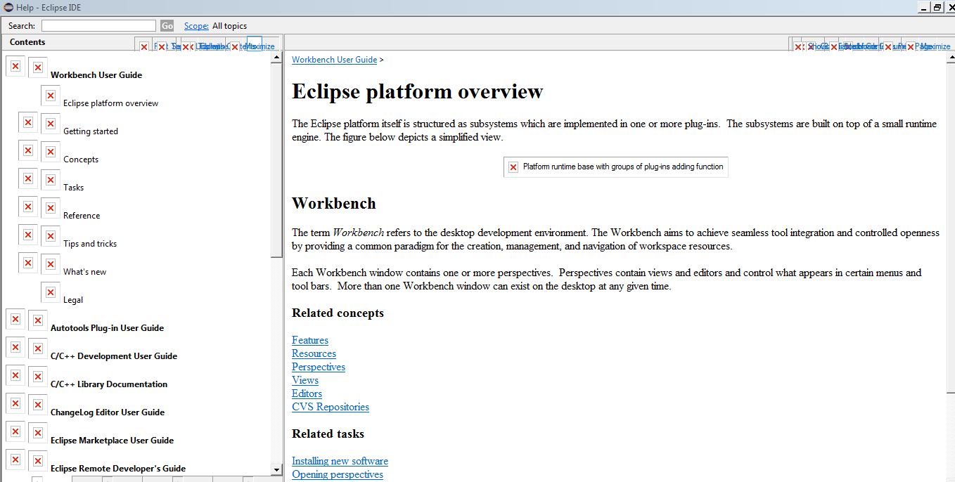Collapse the Workbench User Guide tree node
Image resolution: width=955 pixels, height=482 pixels.
tap(15, 66)
